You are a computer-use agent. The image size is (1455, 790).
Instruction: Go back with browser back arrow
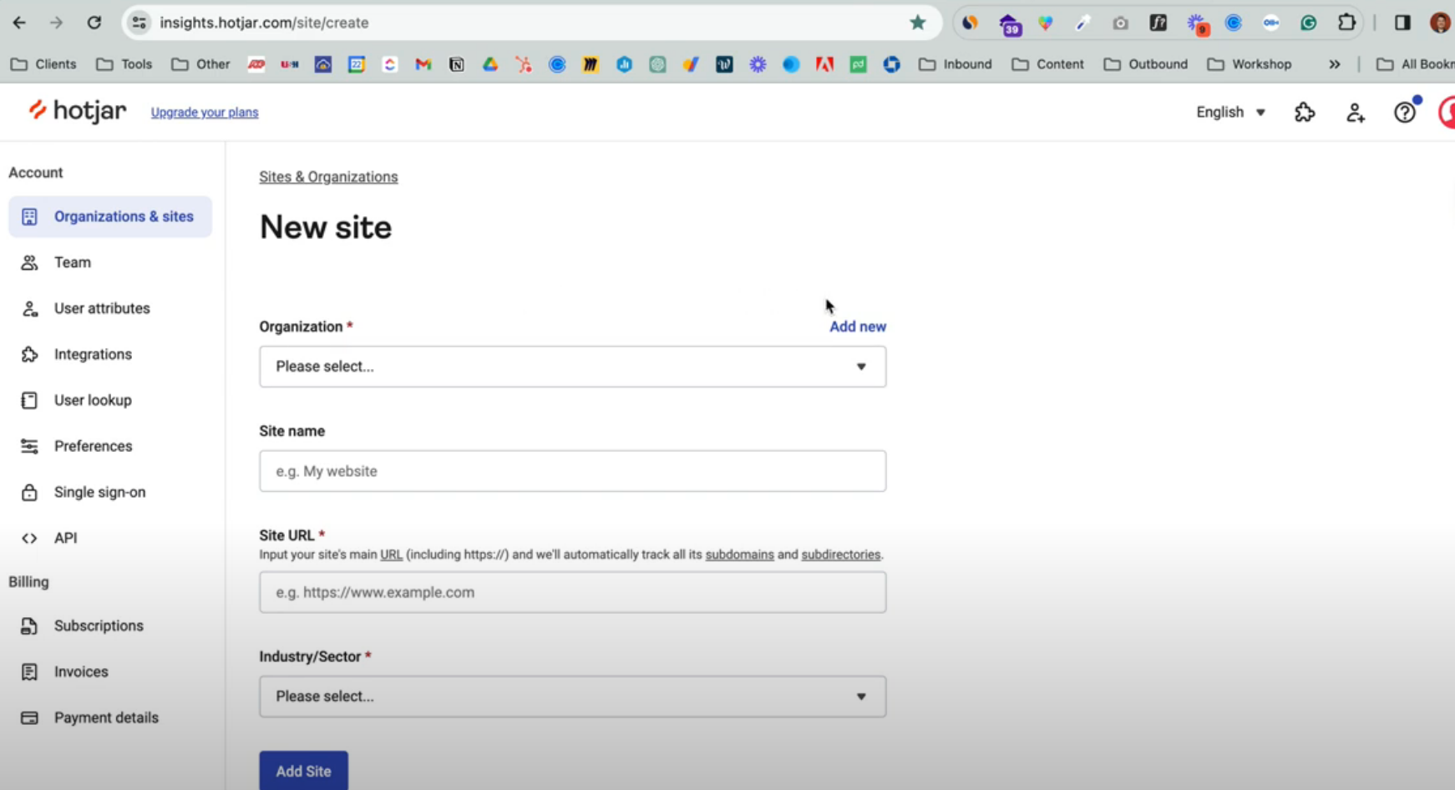(19, 23)
